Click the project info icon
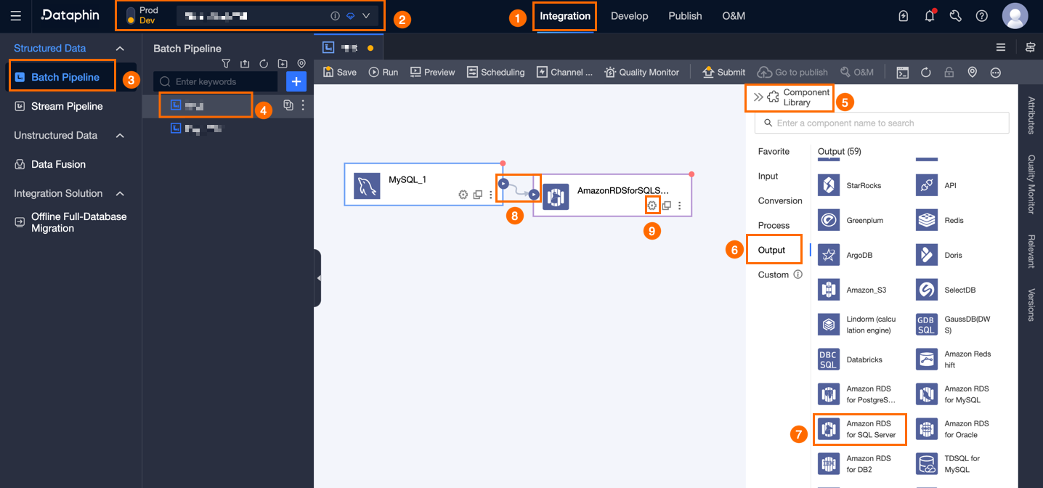 [x=335, y=16]
